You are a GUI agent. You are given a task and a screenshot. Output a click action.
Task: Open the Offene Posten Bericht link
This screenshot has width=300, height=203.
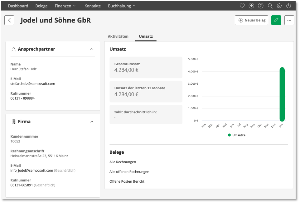[x=127, y=181]
